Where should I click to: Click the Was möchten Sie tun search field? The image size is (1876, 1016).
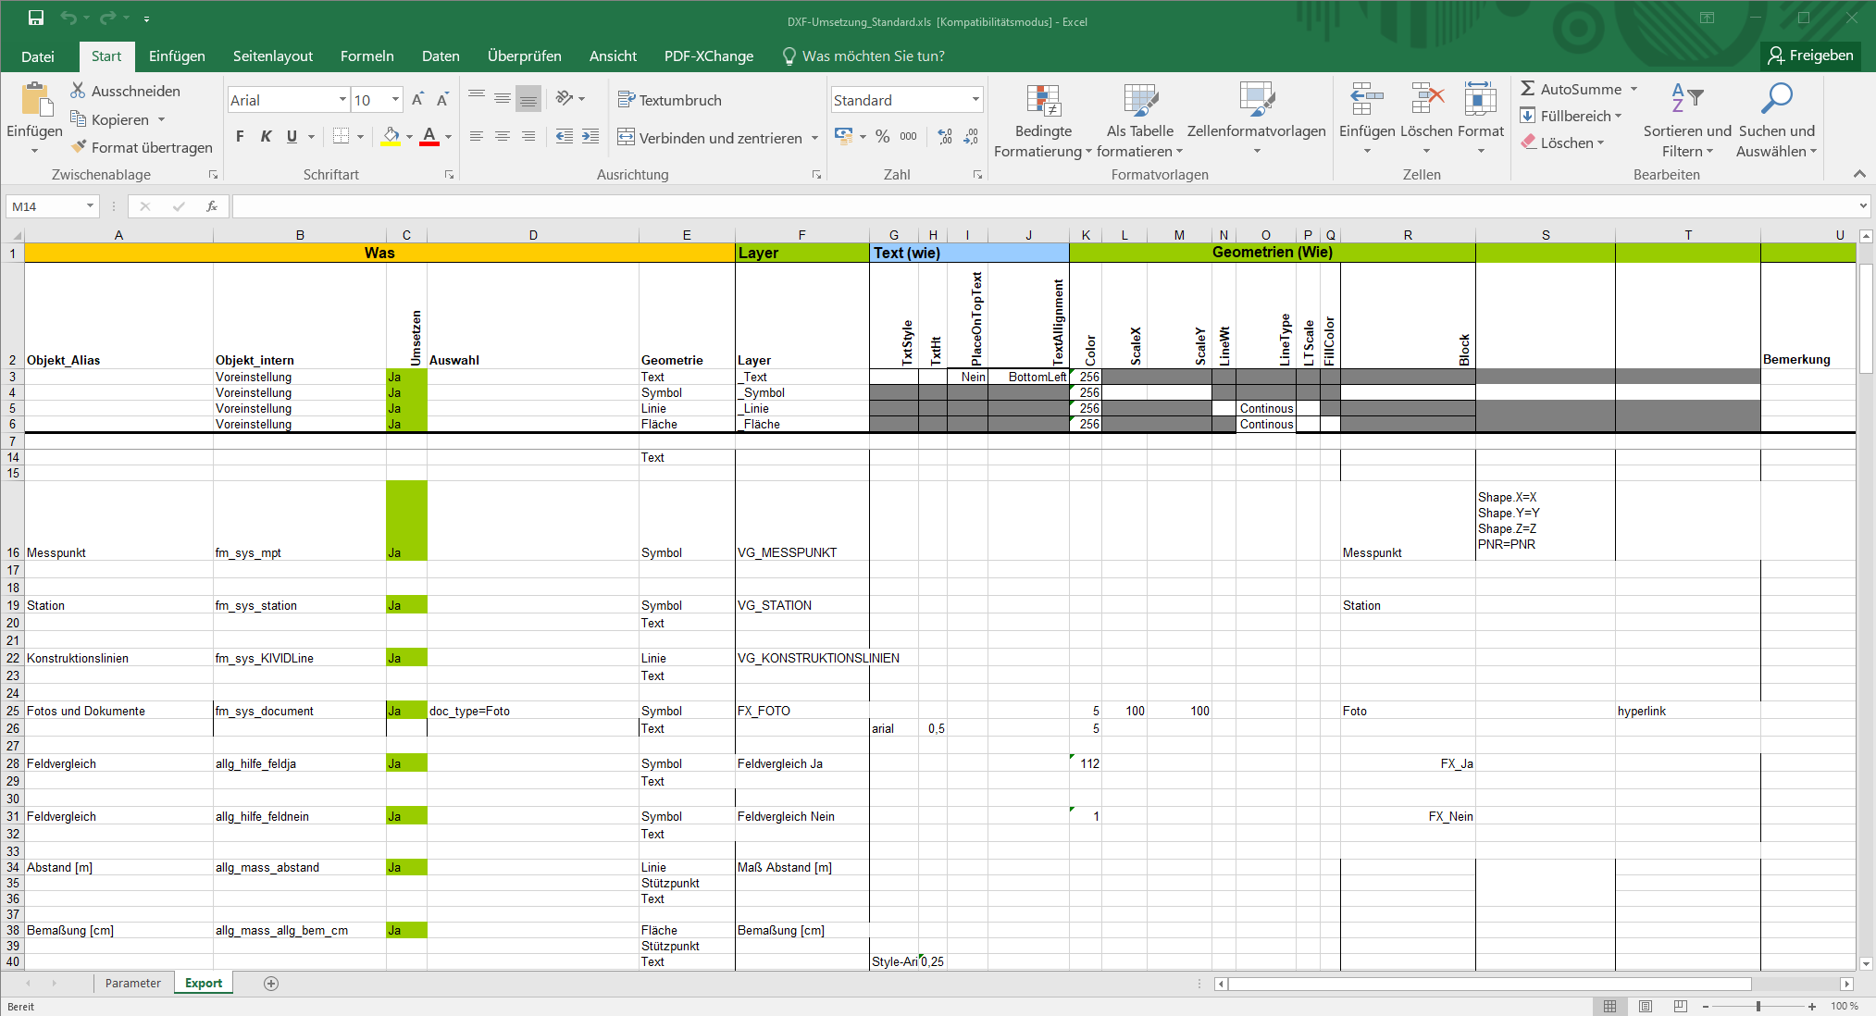(873, 56)
